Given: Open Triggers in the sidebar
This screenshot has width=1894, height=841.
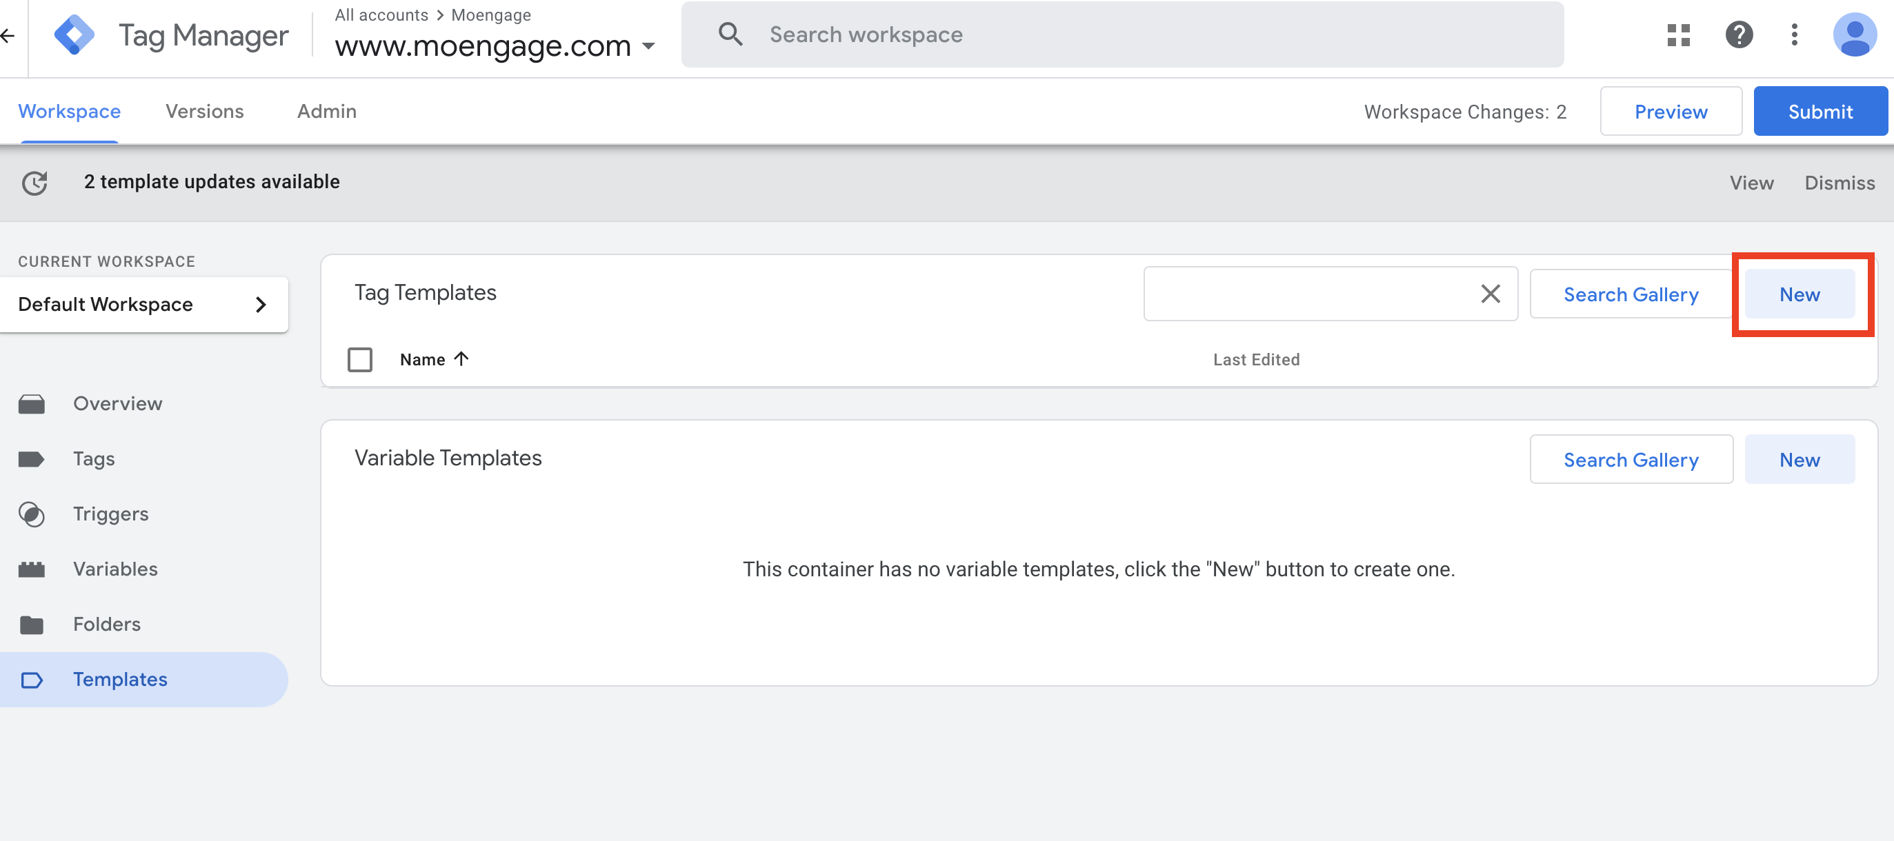Looking at the screenshot, I should pos(111,514).
